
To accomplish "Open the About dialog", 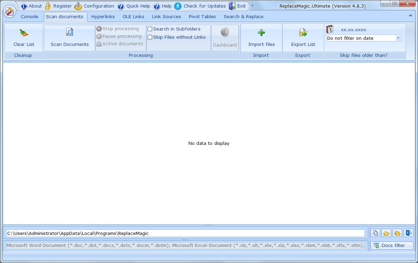I will click(x=31, y=6).
